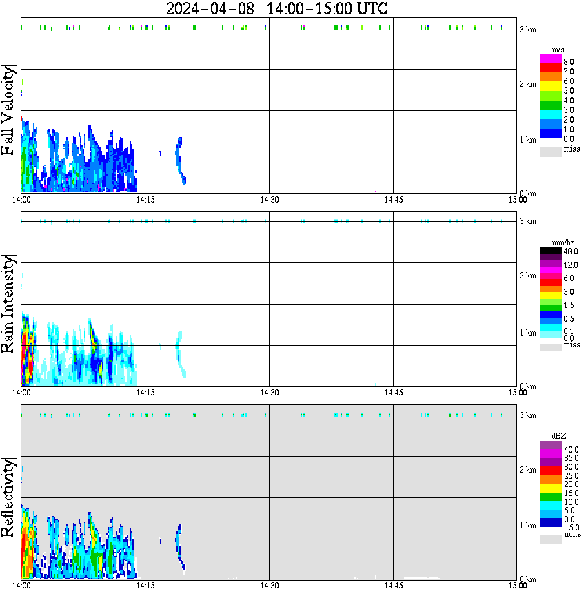
Task: Click the 2024-04-08 14:00-15:00 UTC title
Action: (277, 9)
